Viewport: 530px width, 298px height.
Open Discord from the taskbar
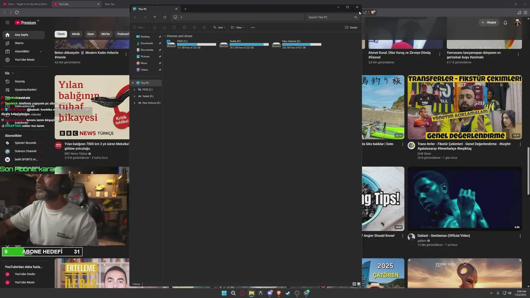click(270, 293)
